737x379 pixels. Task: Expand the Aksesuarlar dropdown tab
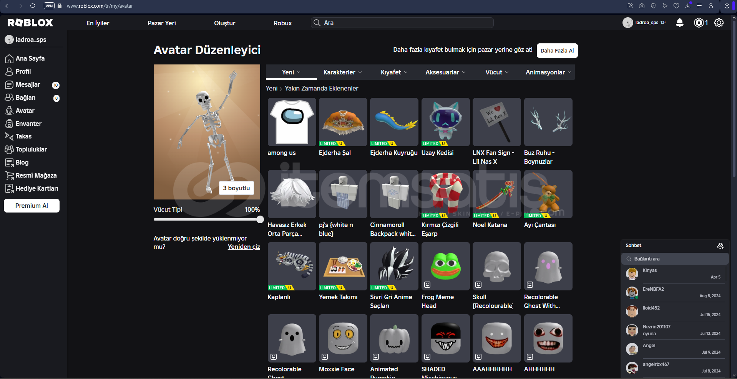pos(445,72)
